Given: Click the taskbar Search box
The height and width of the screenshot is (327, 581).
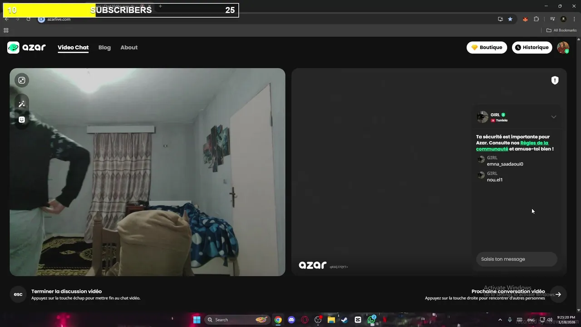Looking at the screenshot, I should (237, 320).
